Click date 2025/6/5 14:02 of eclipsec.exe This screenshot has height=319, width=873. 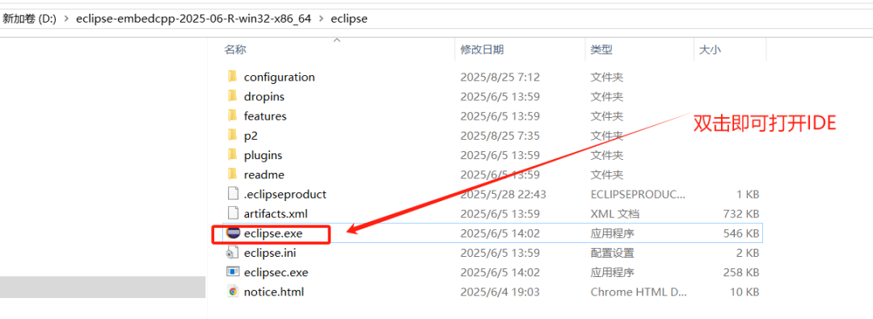[x=500, y=272]
